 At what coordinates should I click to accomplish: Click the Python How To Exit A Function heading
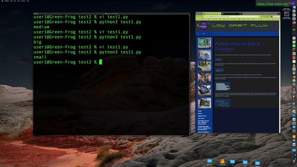click(x=237, y=46)
